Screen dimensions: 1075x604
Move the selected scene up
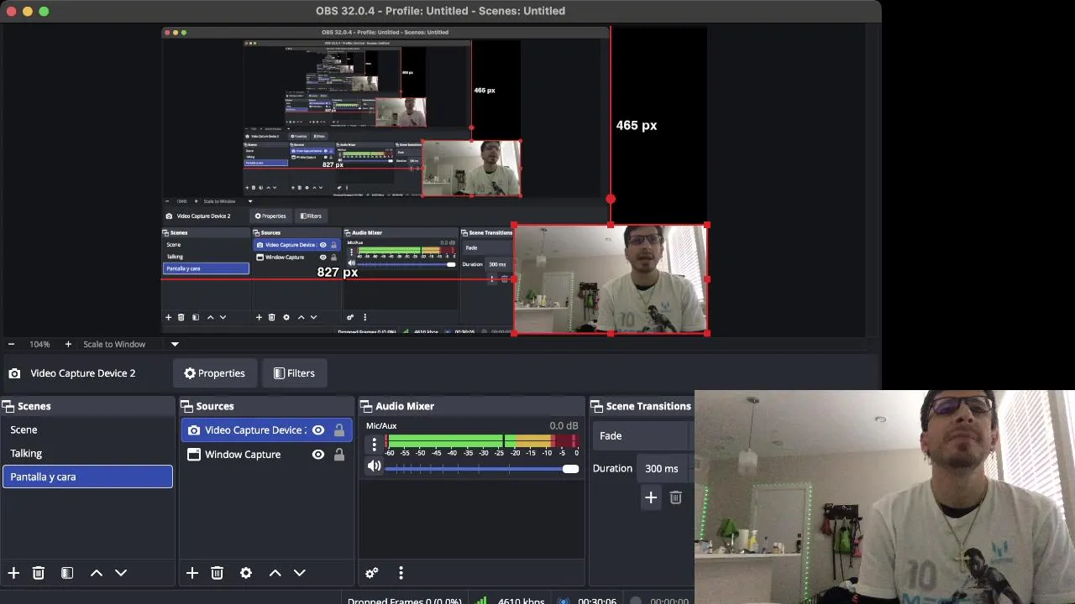click(x=97, y=573)
